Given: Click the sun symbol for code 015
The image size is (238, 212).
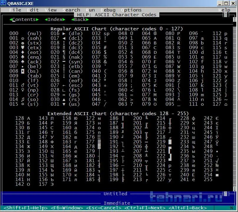Looking at the screenshot, I should (x=23, y=104).
